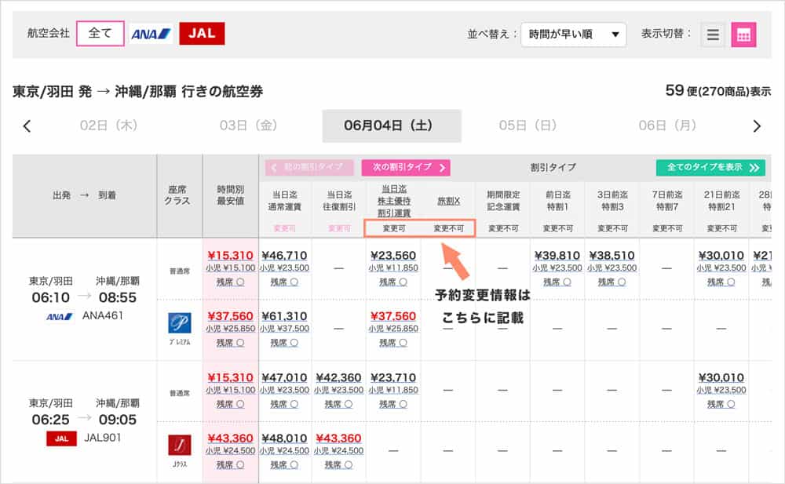Click the JAL logo beside JAL901
This screenshot has height=484, width=785.
tap(61, 439)
